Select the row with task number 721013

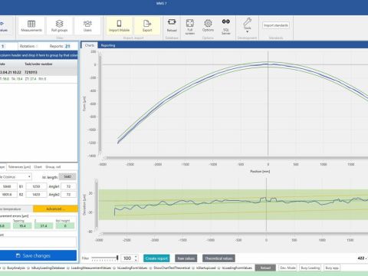[x=38, y=72]
